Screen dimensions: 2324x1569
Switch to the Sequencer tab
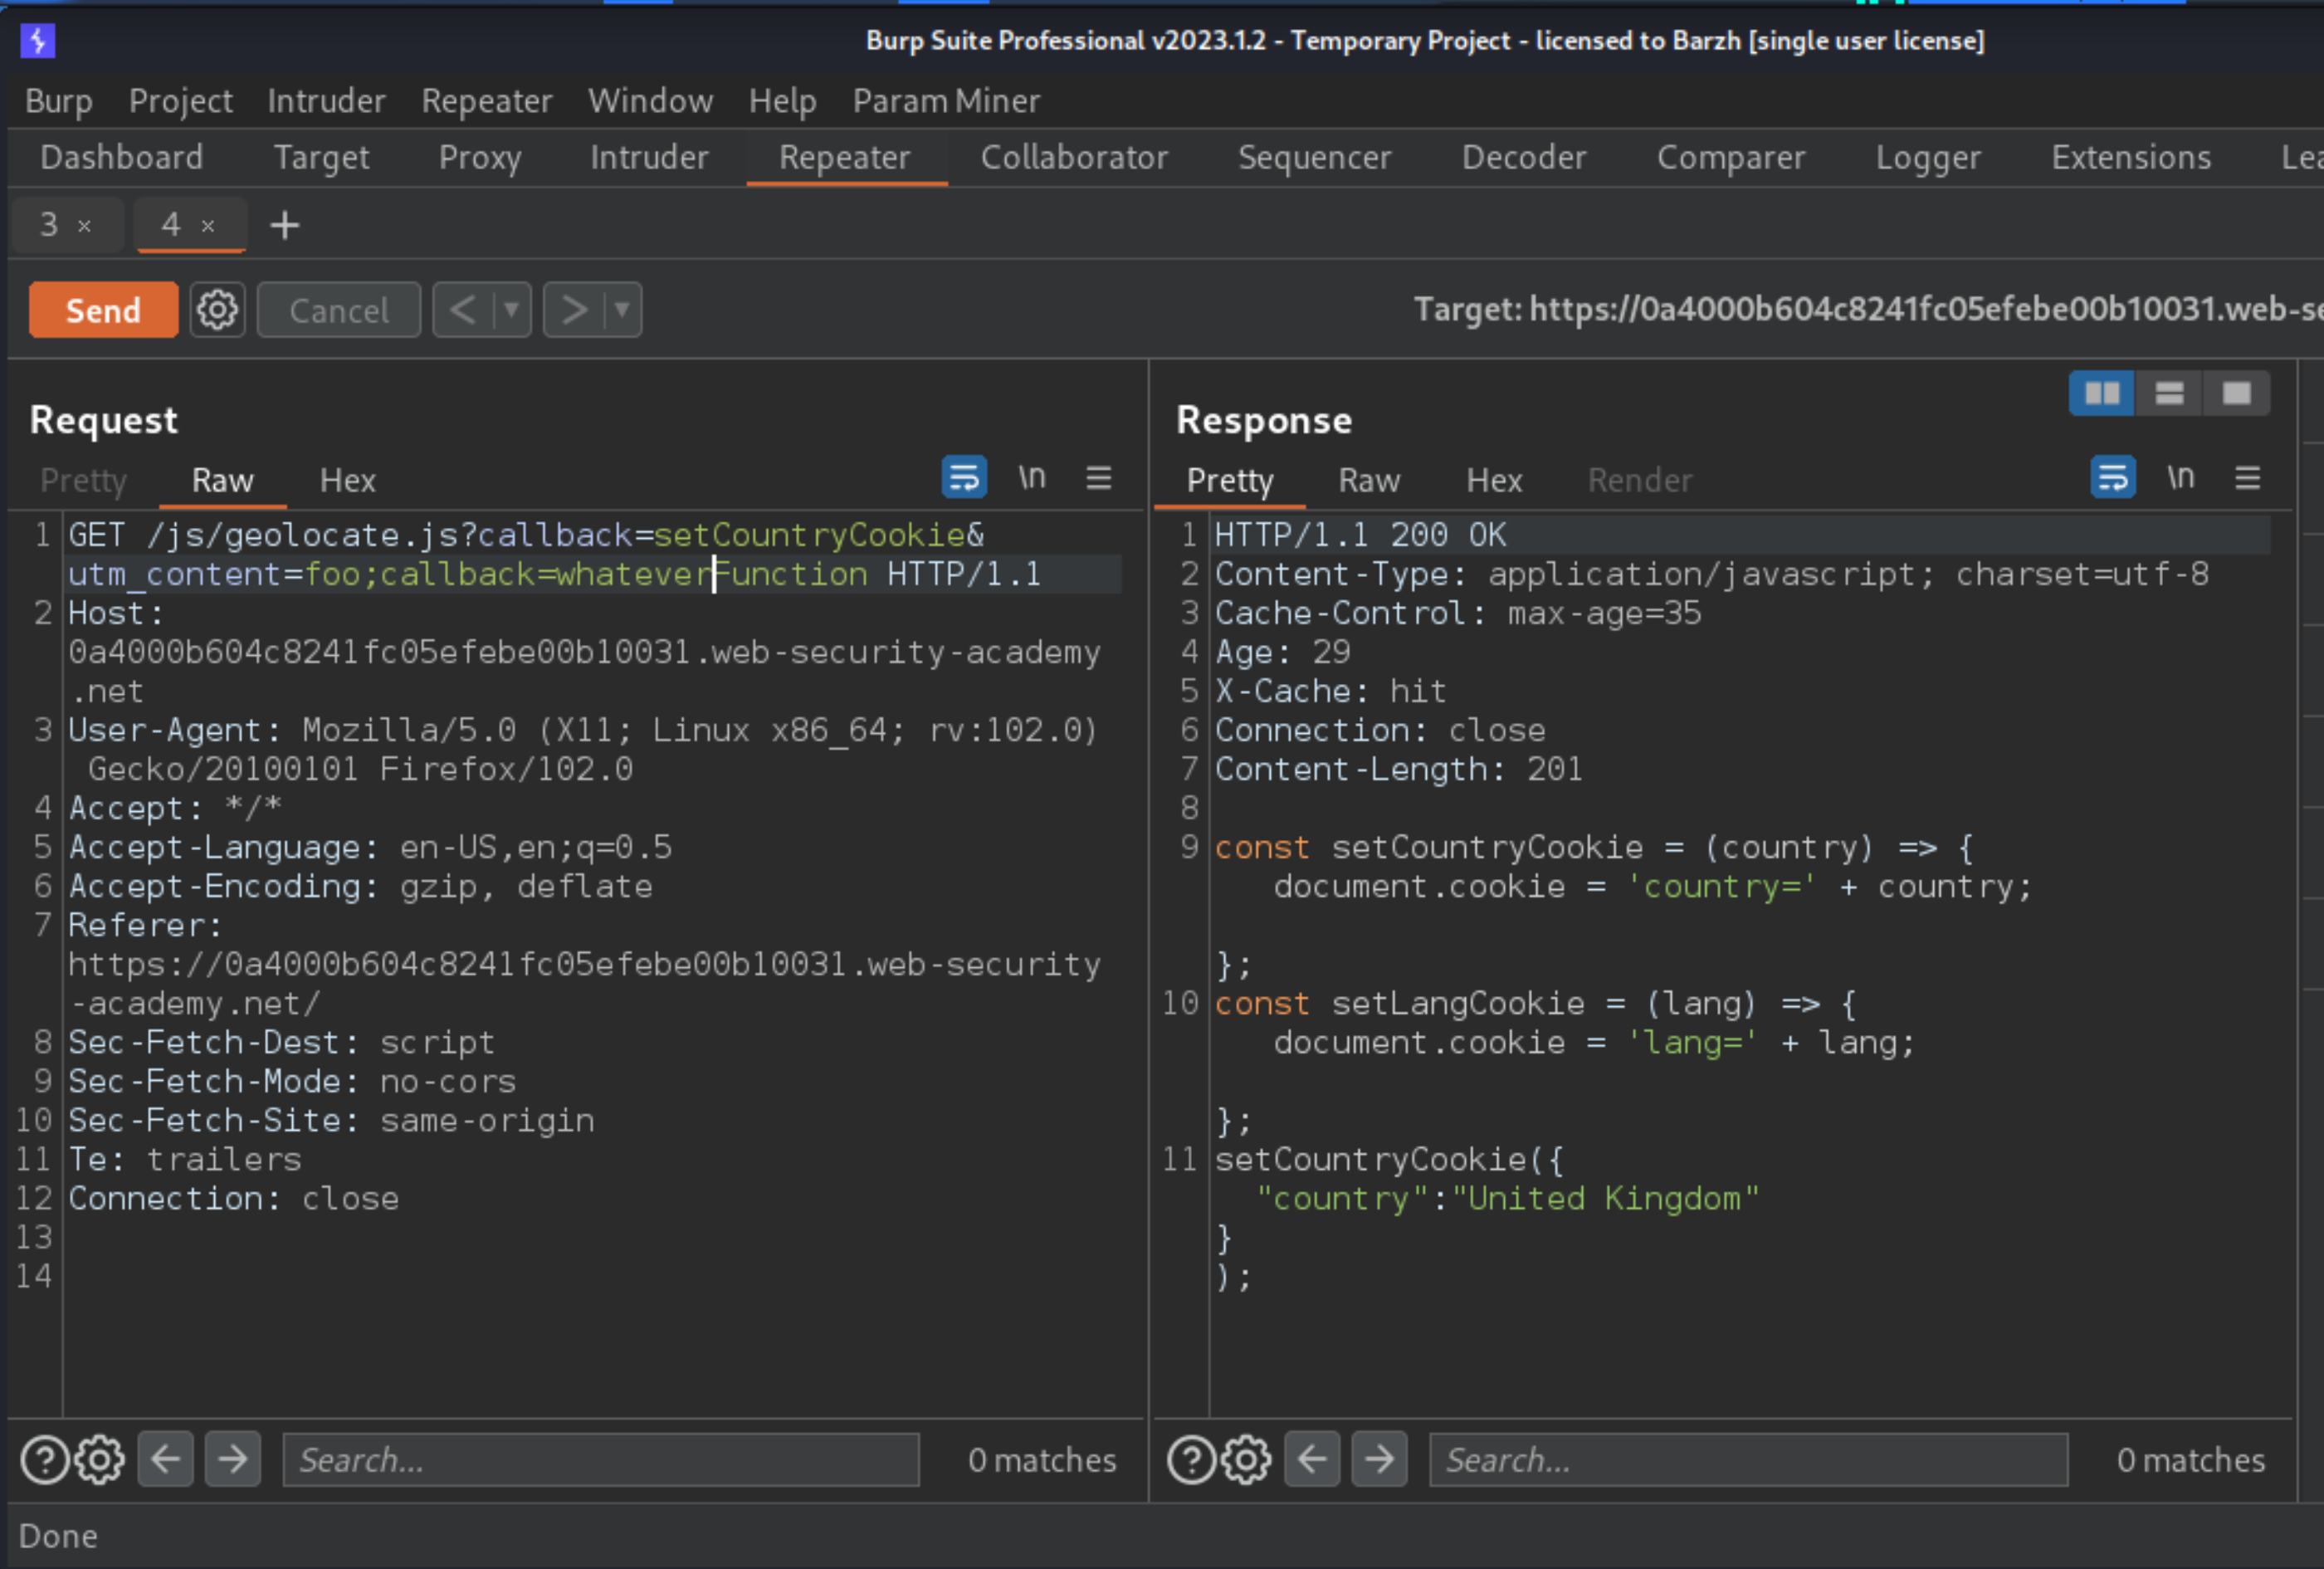1315,157
